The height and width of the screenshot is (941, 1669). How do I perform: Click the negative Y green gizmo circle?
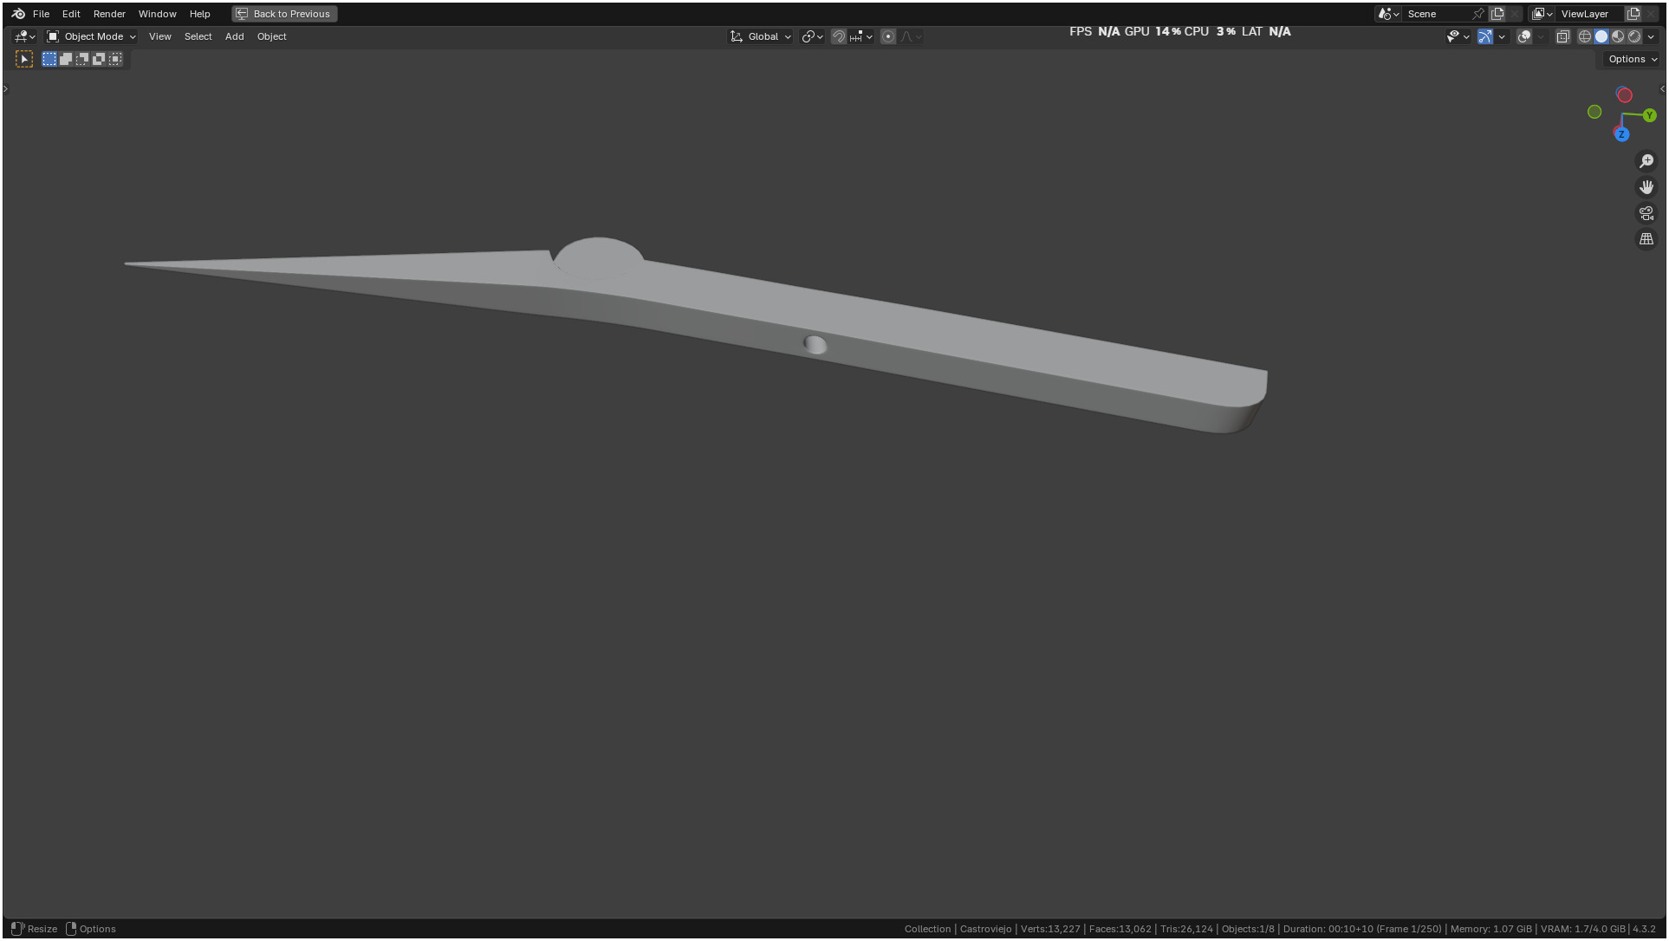coord(1594,112)
